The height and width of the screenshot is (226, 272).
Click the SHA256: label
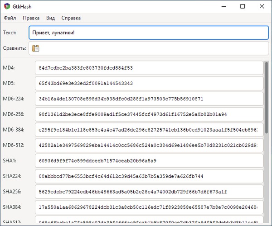click(12, 192)
